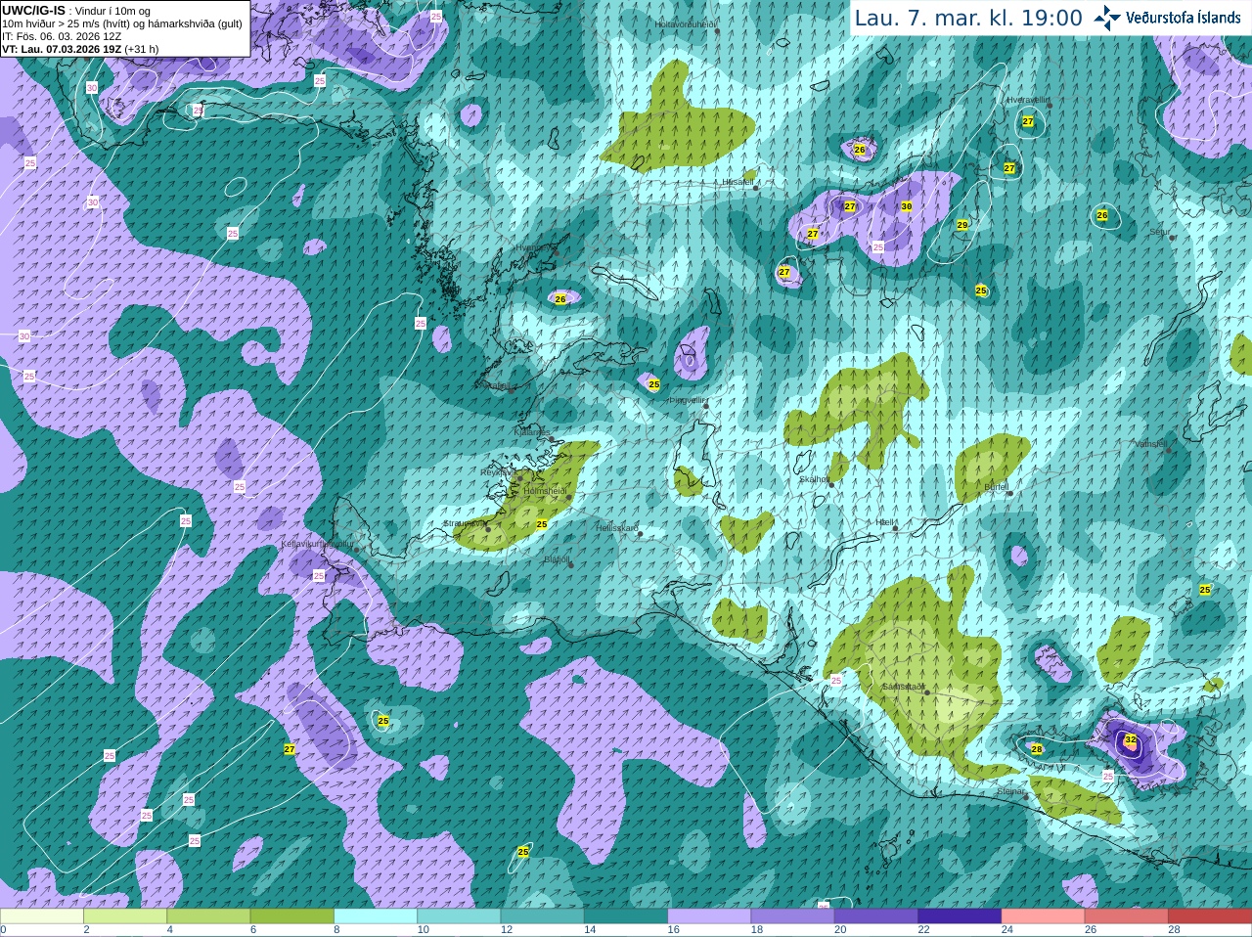Click the salmon pink 24–26 legend swatch

point(1044,916)
